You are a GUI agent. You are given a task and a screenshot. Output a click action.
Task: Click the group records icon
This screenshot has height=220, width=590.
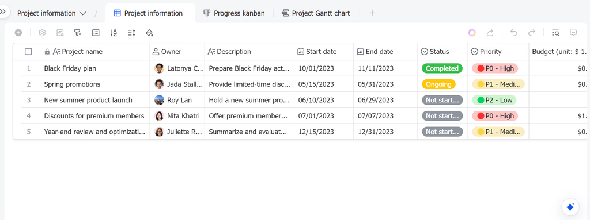point(96,33)
